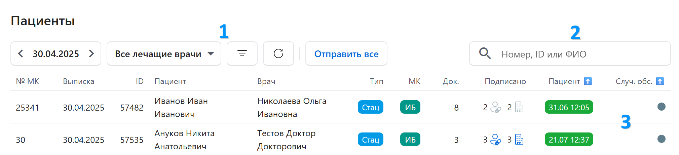
Task: Click the green 31.06 12:05 badge
Action: (x=569, y=107)
